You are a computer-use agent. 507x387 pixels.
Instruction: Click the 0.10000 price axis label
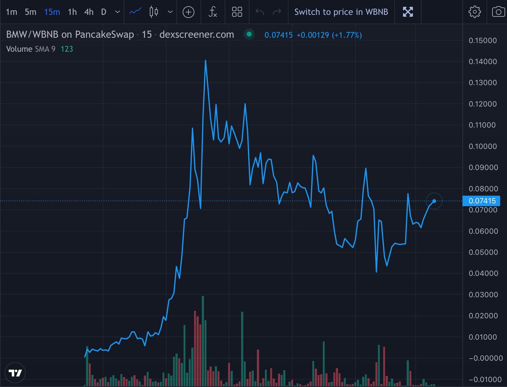coord(483,147)
